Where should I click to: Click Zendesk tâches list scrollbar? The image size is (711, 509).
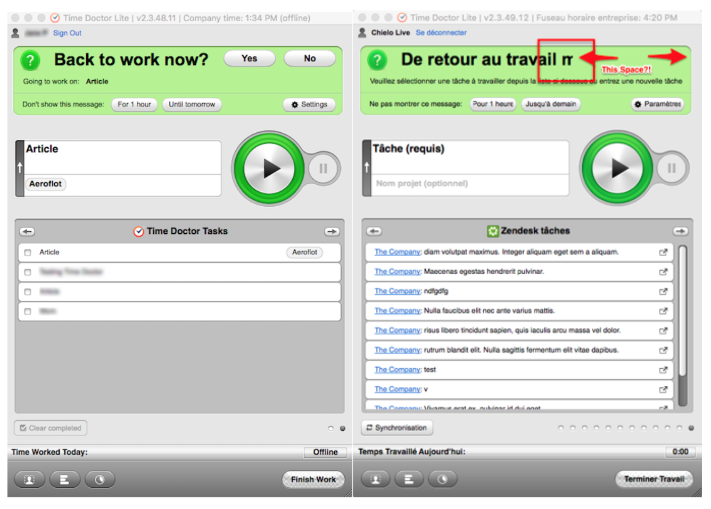683,326
